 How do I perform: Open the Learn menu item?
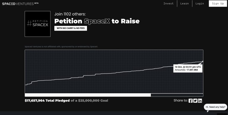(185, 4)
